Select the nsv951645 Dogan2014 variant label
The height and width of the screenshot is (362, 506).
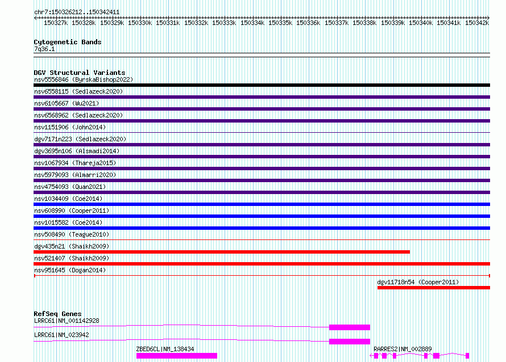coord(70,270)
